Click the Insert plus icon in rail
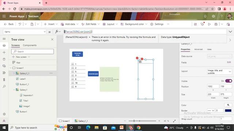The image size is (234, 131). tap(4, 52)
